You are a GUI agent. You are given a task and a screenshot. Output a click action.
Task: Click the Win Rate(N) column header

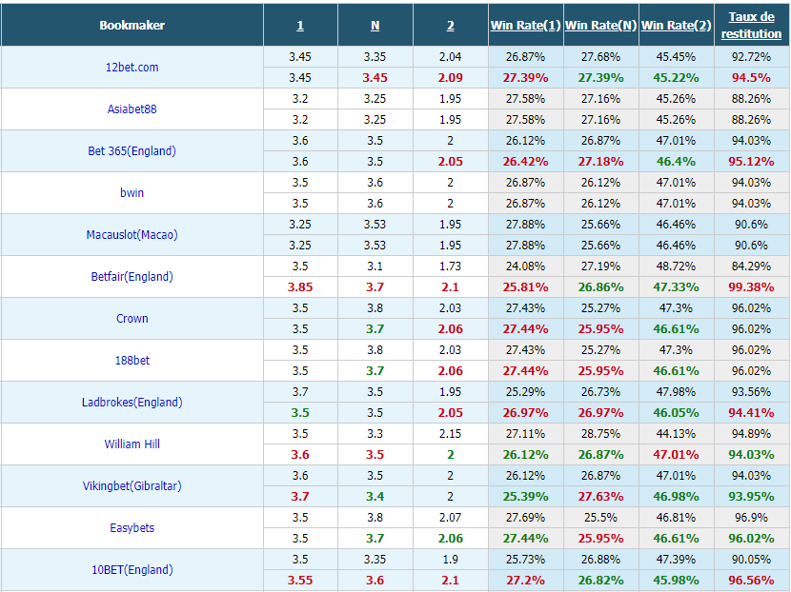600,25
